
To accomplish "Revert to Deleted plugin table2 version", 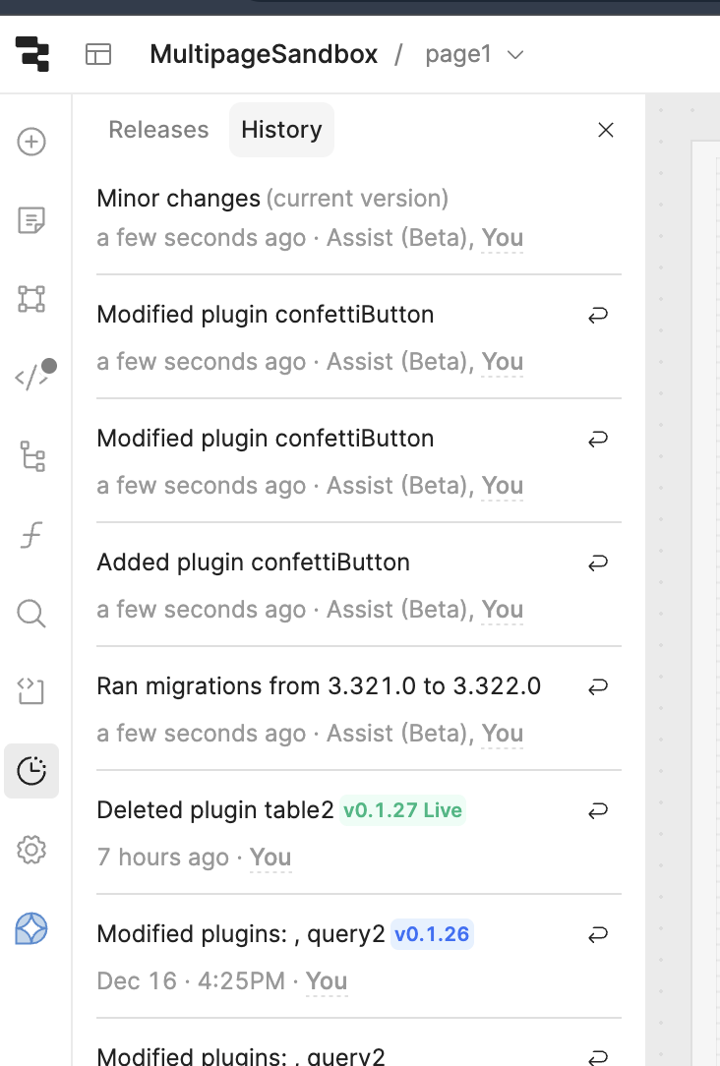I will (597, 811).
